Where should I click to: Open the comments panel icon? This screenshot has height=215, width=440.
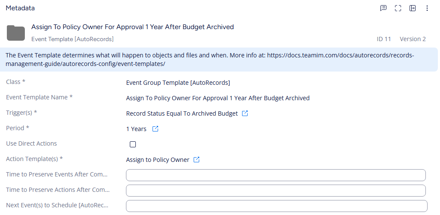pos(383,8)
